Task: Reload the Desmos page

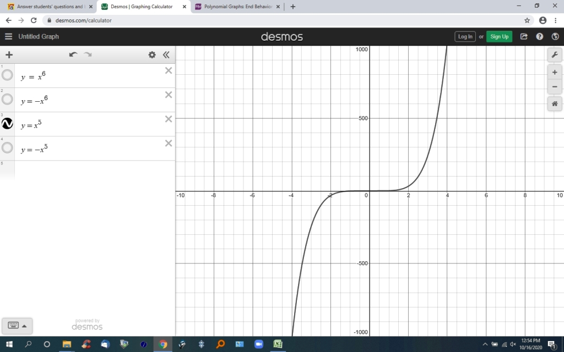Action: click(34, 20)
